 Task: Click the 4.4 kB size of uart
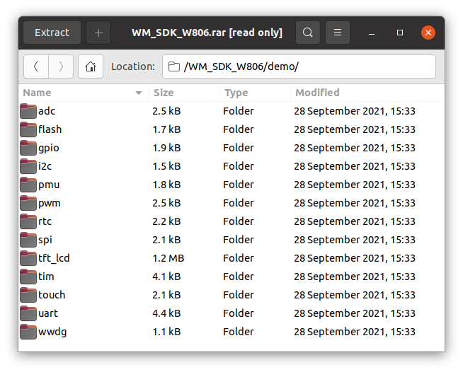pos(166,313)
